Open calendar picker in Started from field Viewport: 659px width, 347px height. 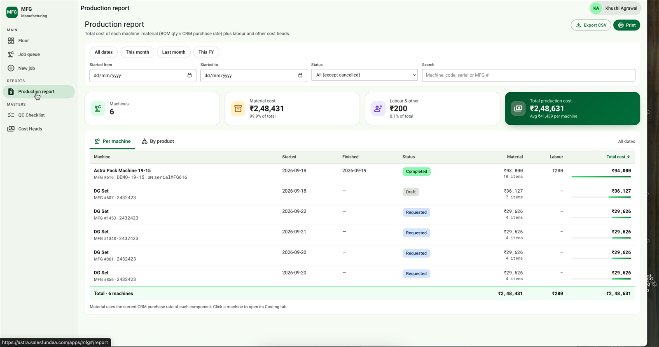[x=189, y=75]
